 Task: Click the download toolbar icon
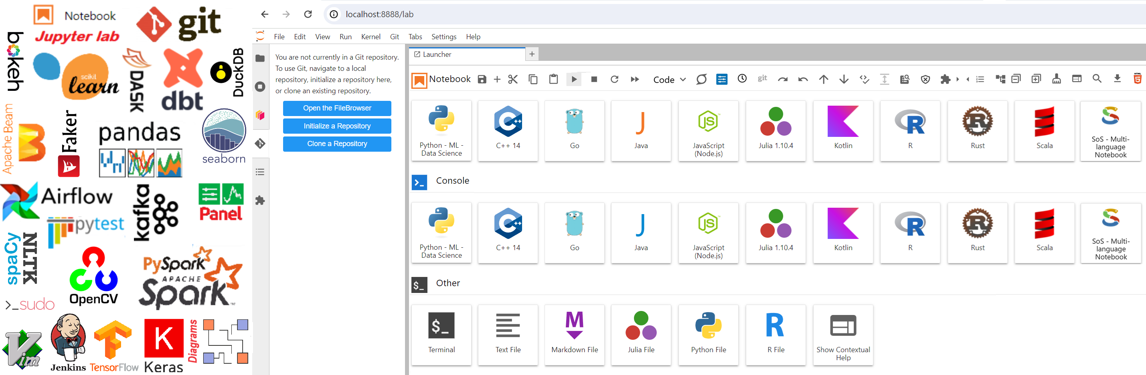point(1117,78)
